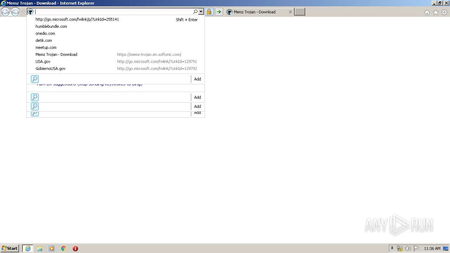Select the GobiernoUSA.gov favorites entry
Viewport: 450px width, 253px height.
116,69
